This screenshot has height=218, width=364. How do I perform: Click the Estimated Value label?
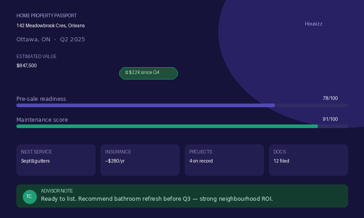36,56
